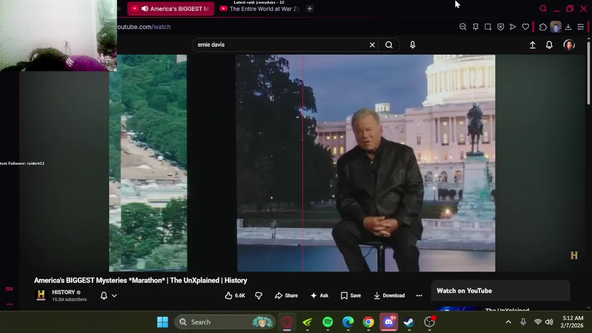This screenshot has height=333, width=592.
Task: Toggle channel notification bell
Action: pos(104,296)
